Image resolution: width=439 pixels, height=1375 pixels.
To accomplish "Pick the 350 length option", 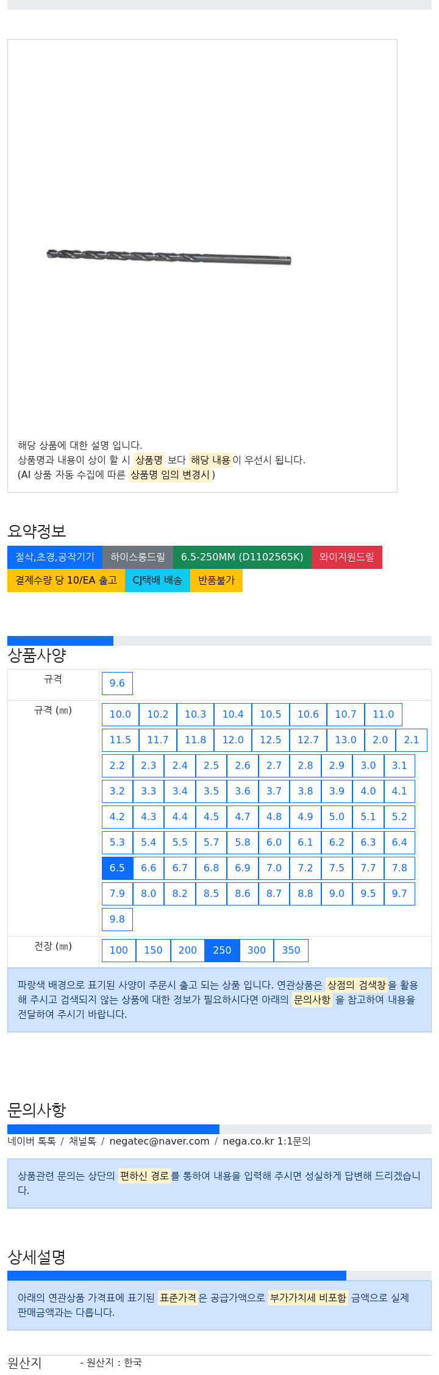I will point(291,950).
